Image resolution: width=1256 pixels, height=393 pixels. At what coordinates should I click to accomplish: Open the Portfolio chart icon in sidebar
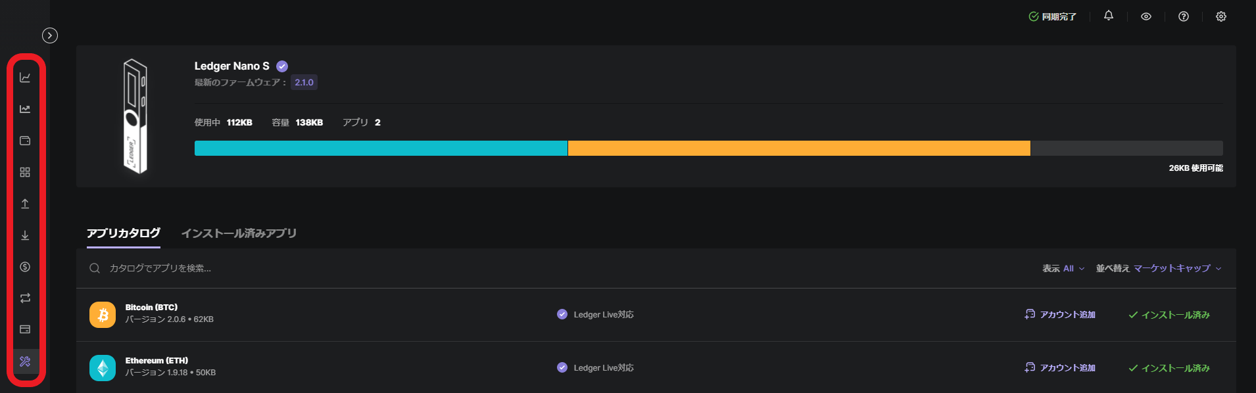click(25, 78)
